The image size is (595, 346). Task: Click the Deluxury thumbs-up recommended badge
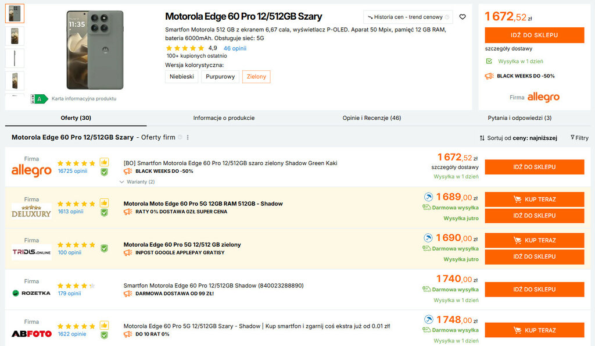tap(104, 203)
